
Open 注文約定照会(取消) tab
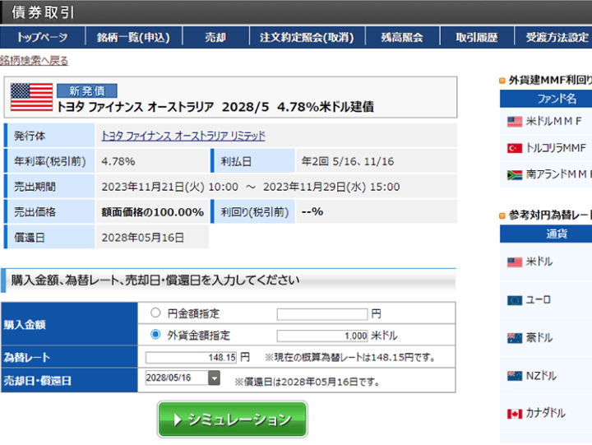pyautogui.click(x=307, y=37)
